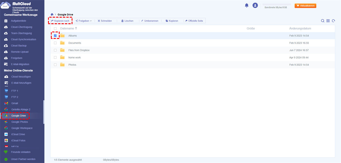Screen dimensions: 341x163
Task: Click Umbenennen in toolbar
Action: coord(149,21)
